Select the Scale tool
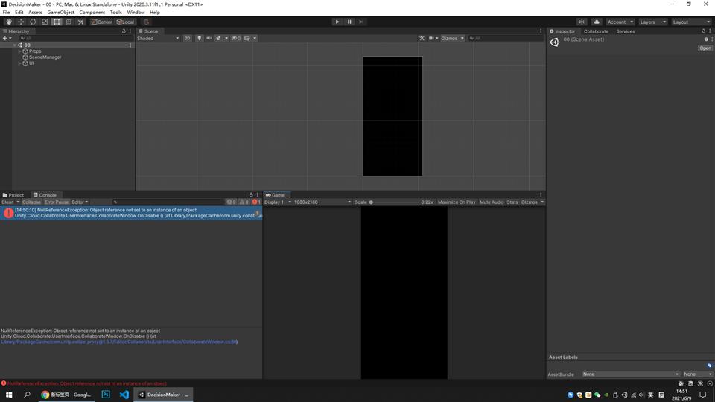 45,22
